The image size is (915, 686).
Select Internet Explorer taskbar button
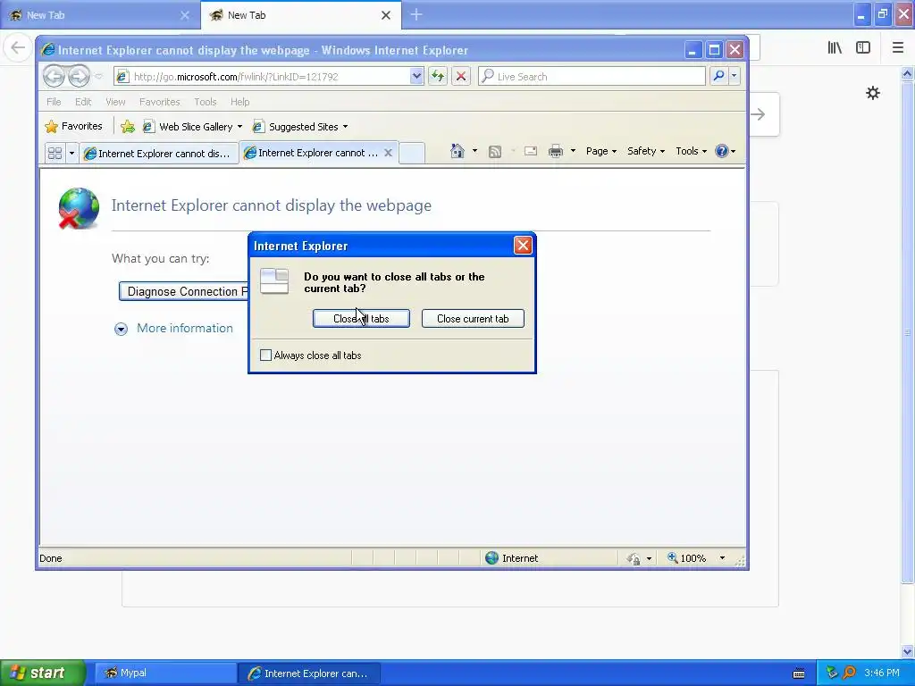pyautogui.click(x=309, y=673)
